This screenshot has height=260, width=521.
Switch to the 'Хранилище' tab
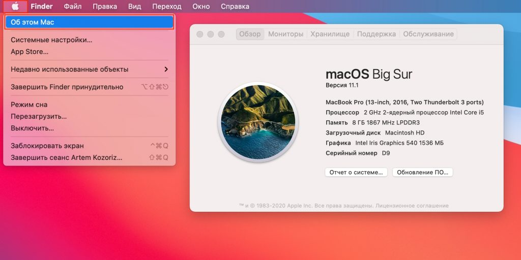(330, 34)
